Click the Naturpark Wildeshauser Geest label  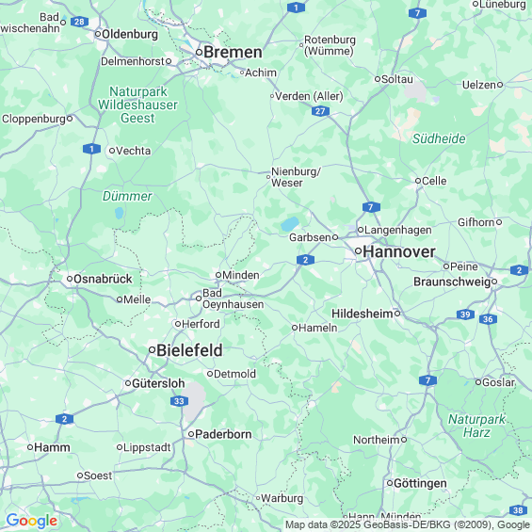tap(137, 105)
